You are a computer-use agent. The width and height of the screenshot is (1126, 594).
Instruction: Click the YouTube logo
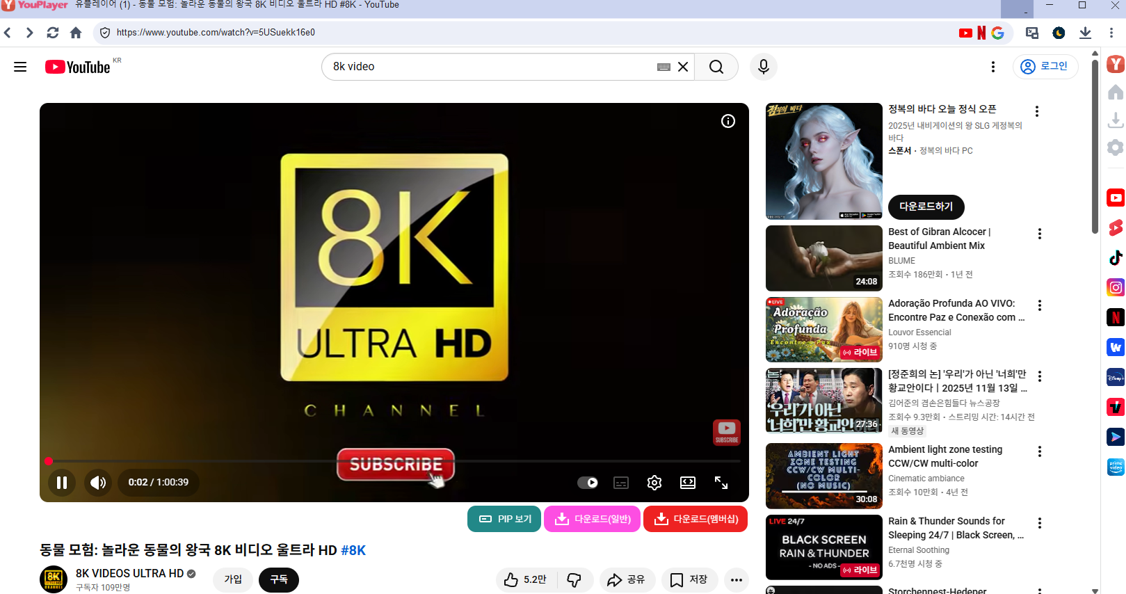tap(78, 67)
